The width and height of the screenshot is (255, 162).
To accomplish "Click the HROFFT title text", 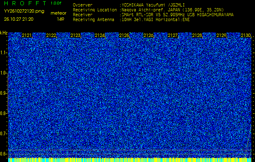I will [25, 3].
